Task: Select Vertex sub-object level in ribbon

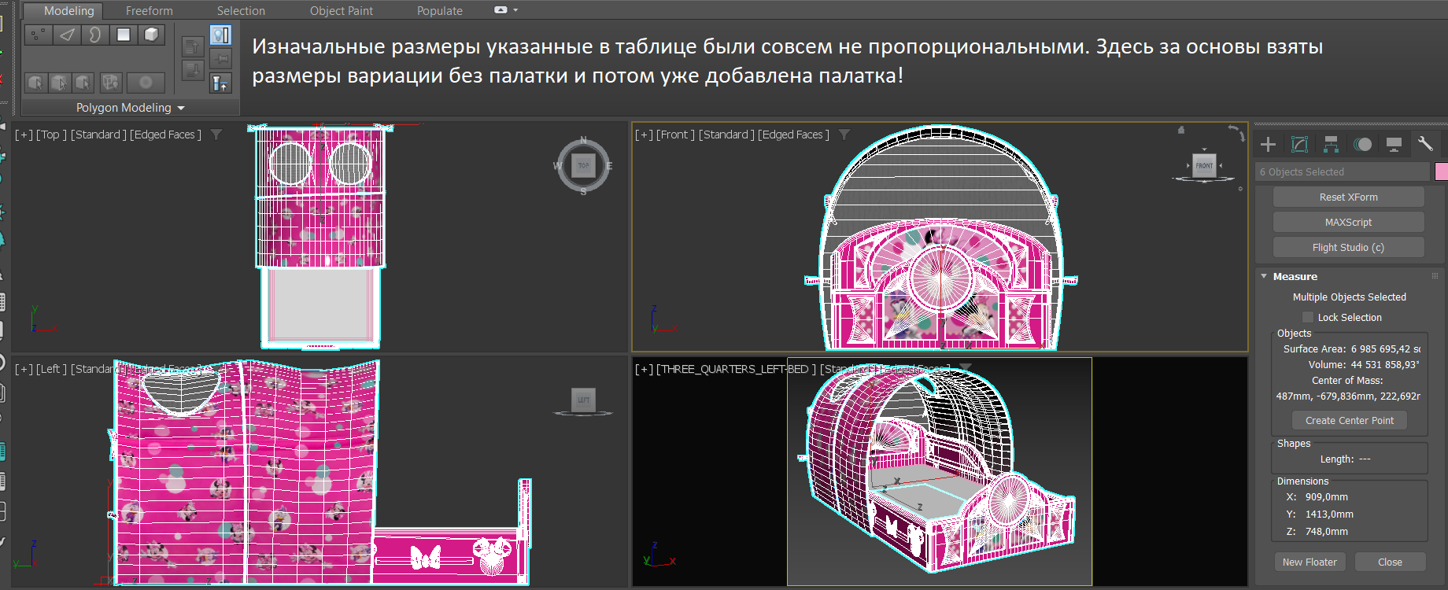Action: click(37, 35)
